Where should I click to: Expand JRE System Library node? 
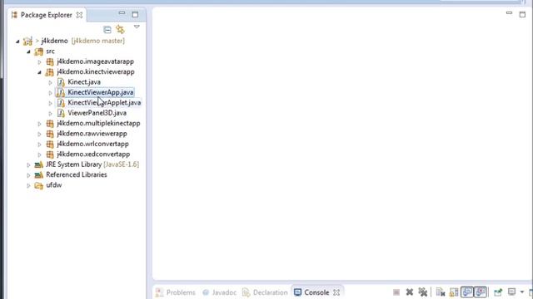click(x=28, y=164)
